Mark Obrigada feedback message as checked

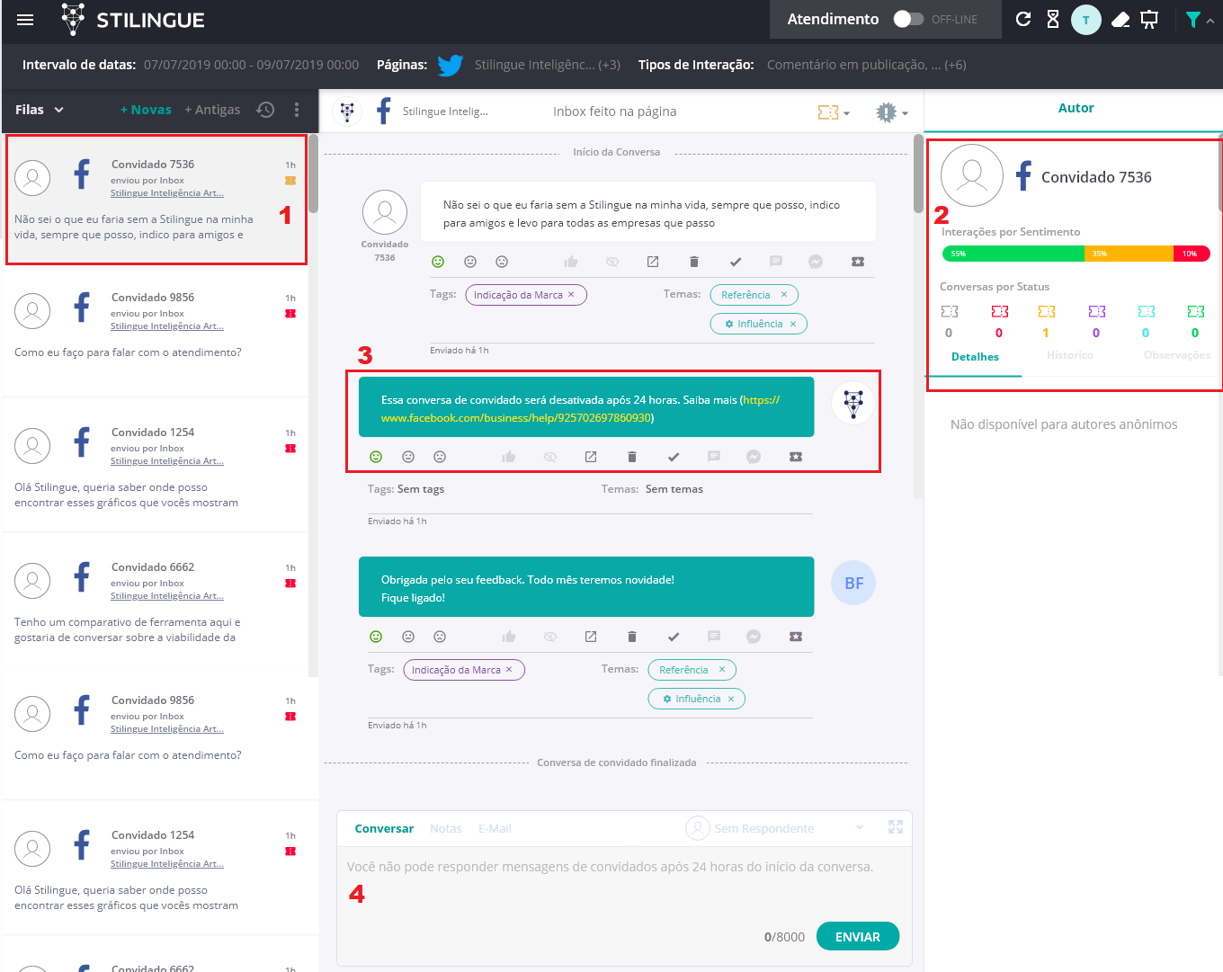tap(674, 637)
